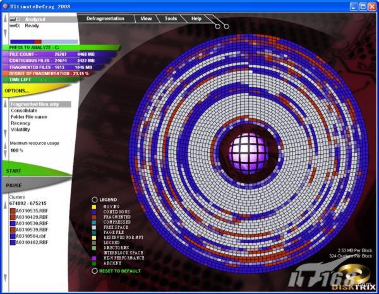This screenshot has height=294, width=379.
Task: Click blue square icon beside A0310530.RBF
Action: [x=13, y=223]
